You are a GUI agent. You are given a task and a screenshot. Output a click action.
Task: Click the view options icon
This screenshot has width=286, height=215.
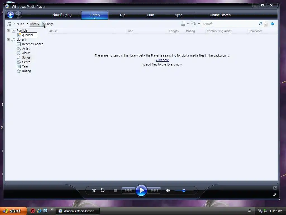(x=193, y=24)
